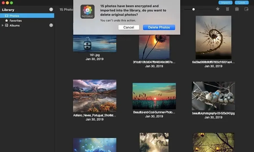Viewport: 254px width, 152px height.
Task: Click the Library info icon
Action: pos(51,9)
